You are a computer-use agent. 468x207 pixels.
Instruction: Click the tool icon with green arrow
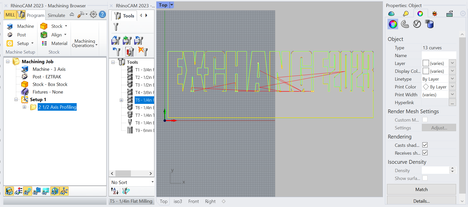tap(127, 40)
